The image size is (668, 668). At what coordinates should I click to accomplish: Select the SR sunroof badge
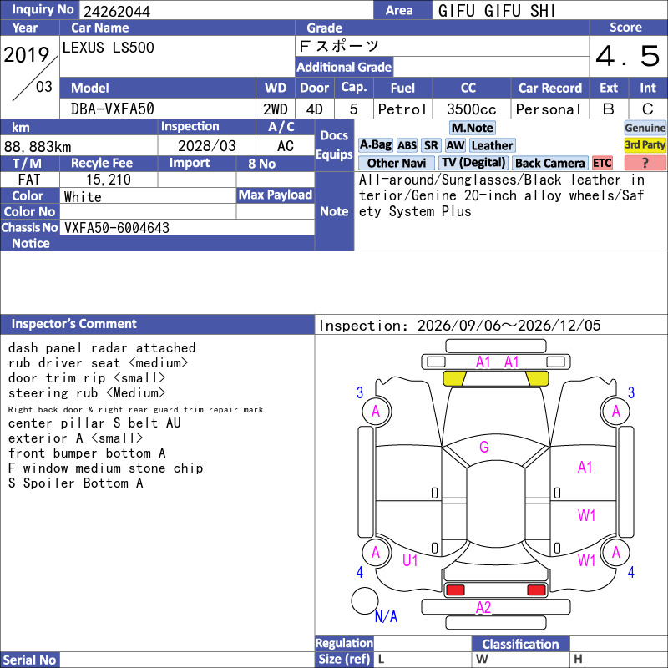pos(431,145)
